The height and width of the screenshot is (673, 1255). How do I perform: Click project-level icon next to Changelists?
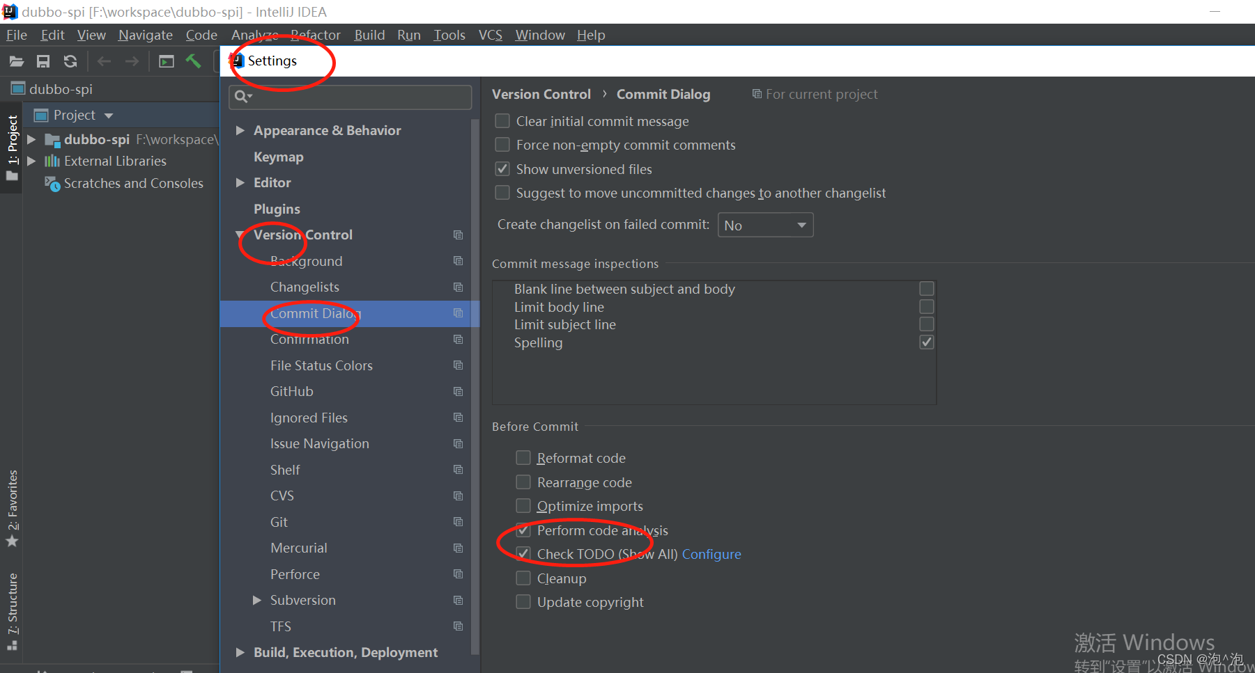(458, 287)
